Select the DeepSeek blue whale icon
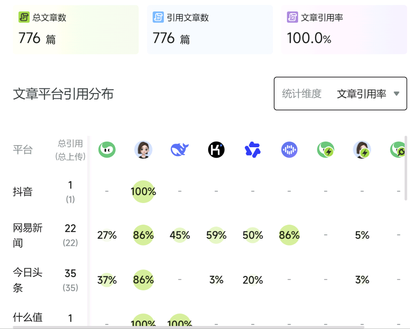410x329 pixels. tap(180, 150)
